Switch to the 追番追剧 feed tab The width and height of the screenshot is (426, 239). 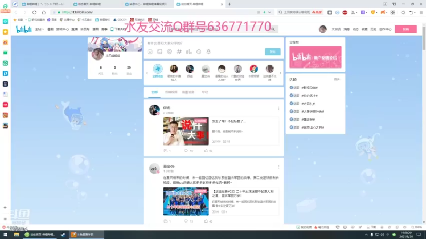[x=188, y=92]
